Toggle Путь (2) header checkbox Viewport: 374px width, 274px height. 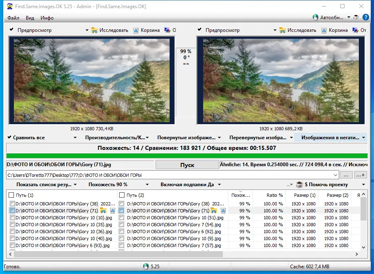tap(122, 195)
